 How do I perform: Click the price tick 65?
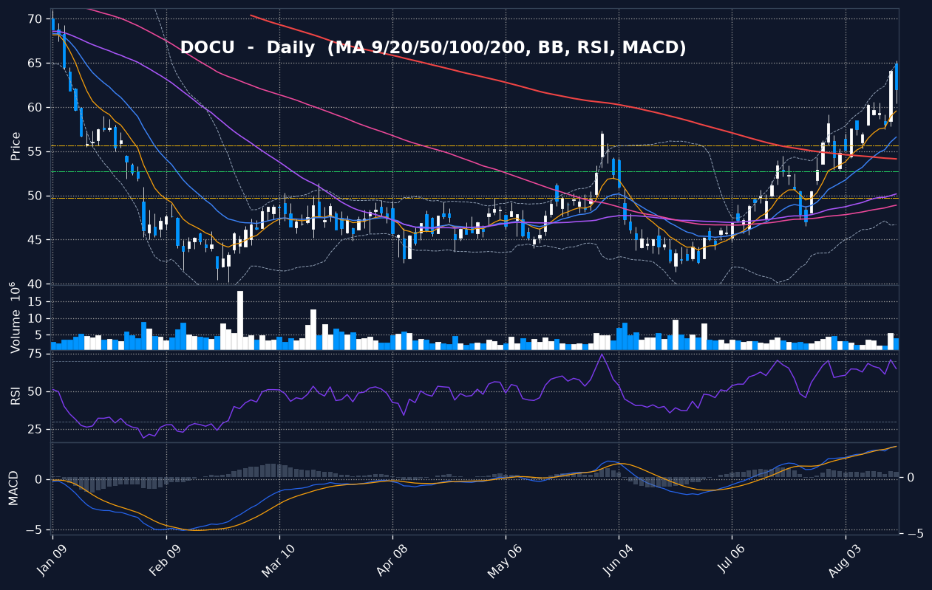tap(35, 64)
